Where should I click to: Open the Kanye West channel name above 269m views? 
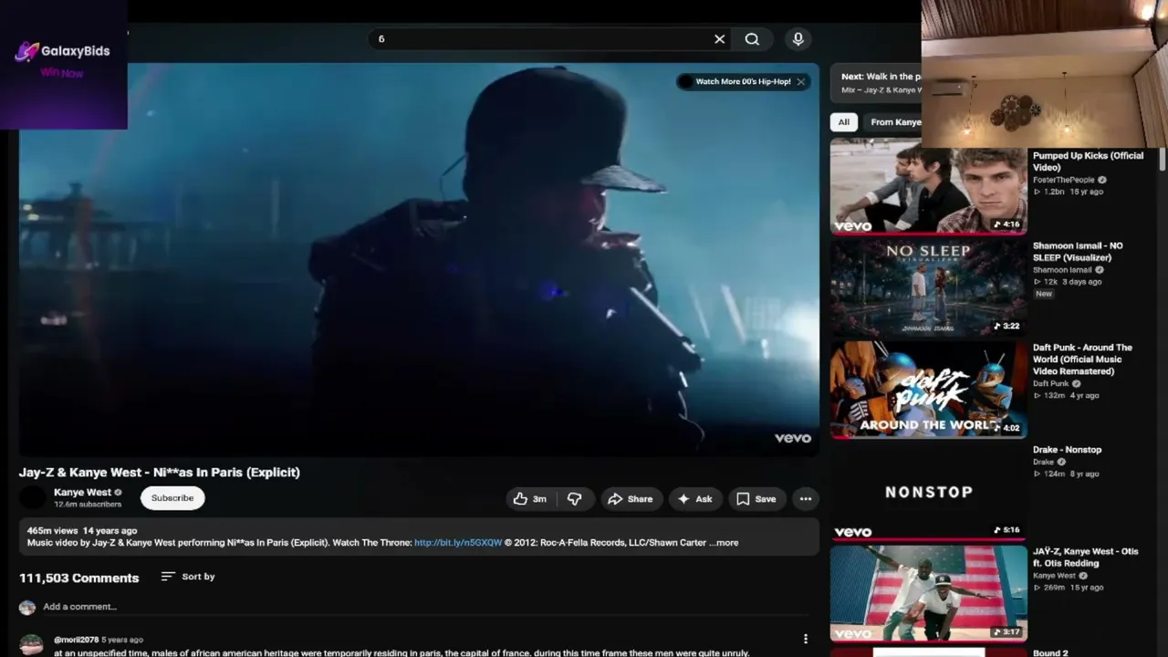(1054, 576)
